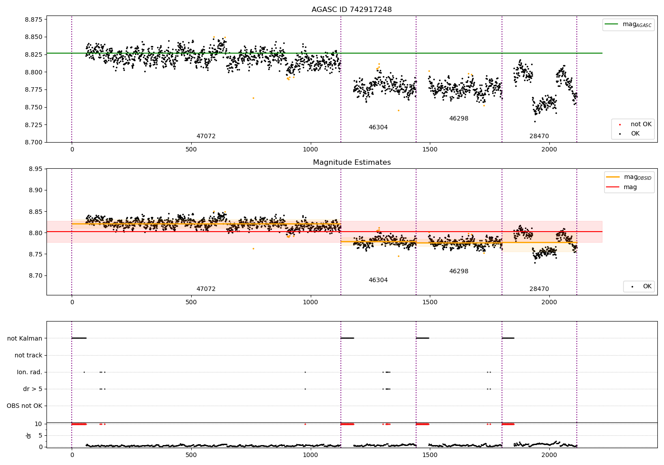Click the 8.80 tick in Magnitude Estimates plot

tap(35, 233)
